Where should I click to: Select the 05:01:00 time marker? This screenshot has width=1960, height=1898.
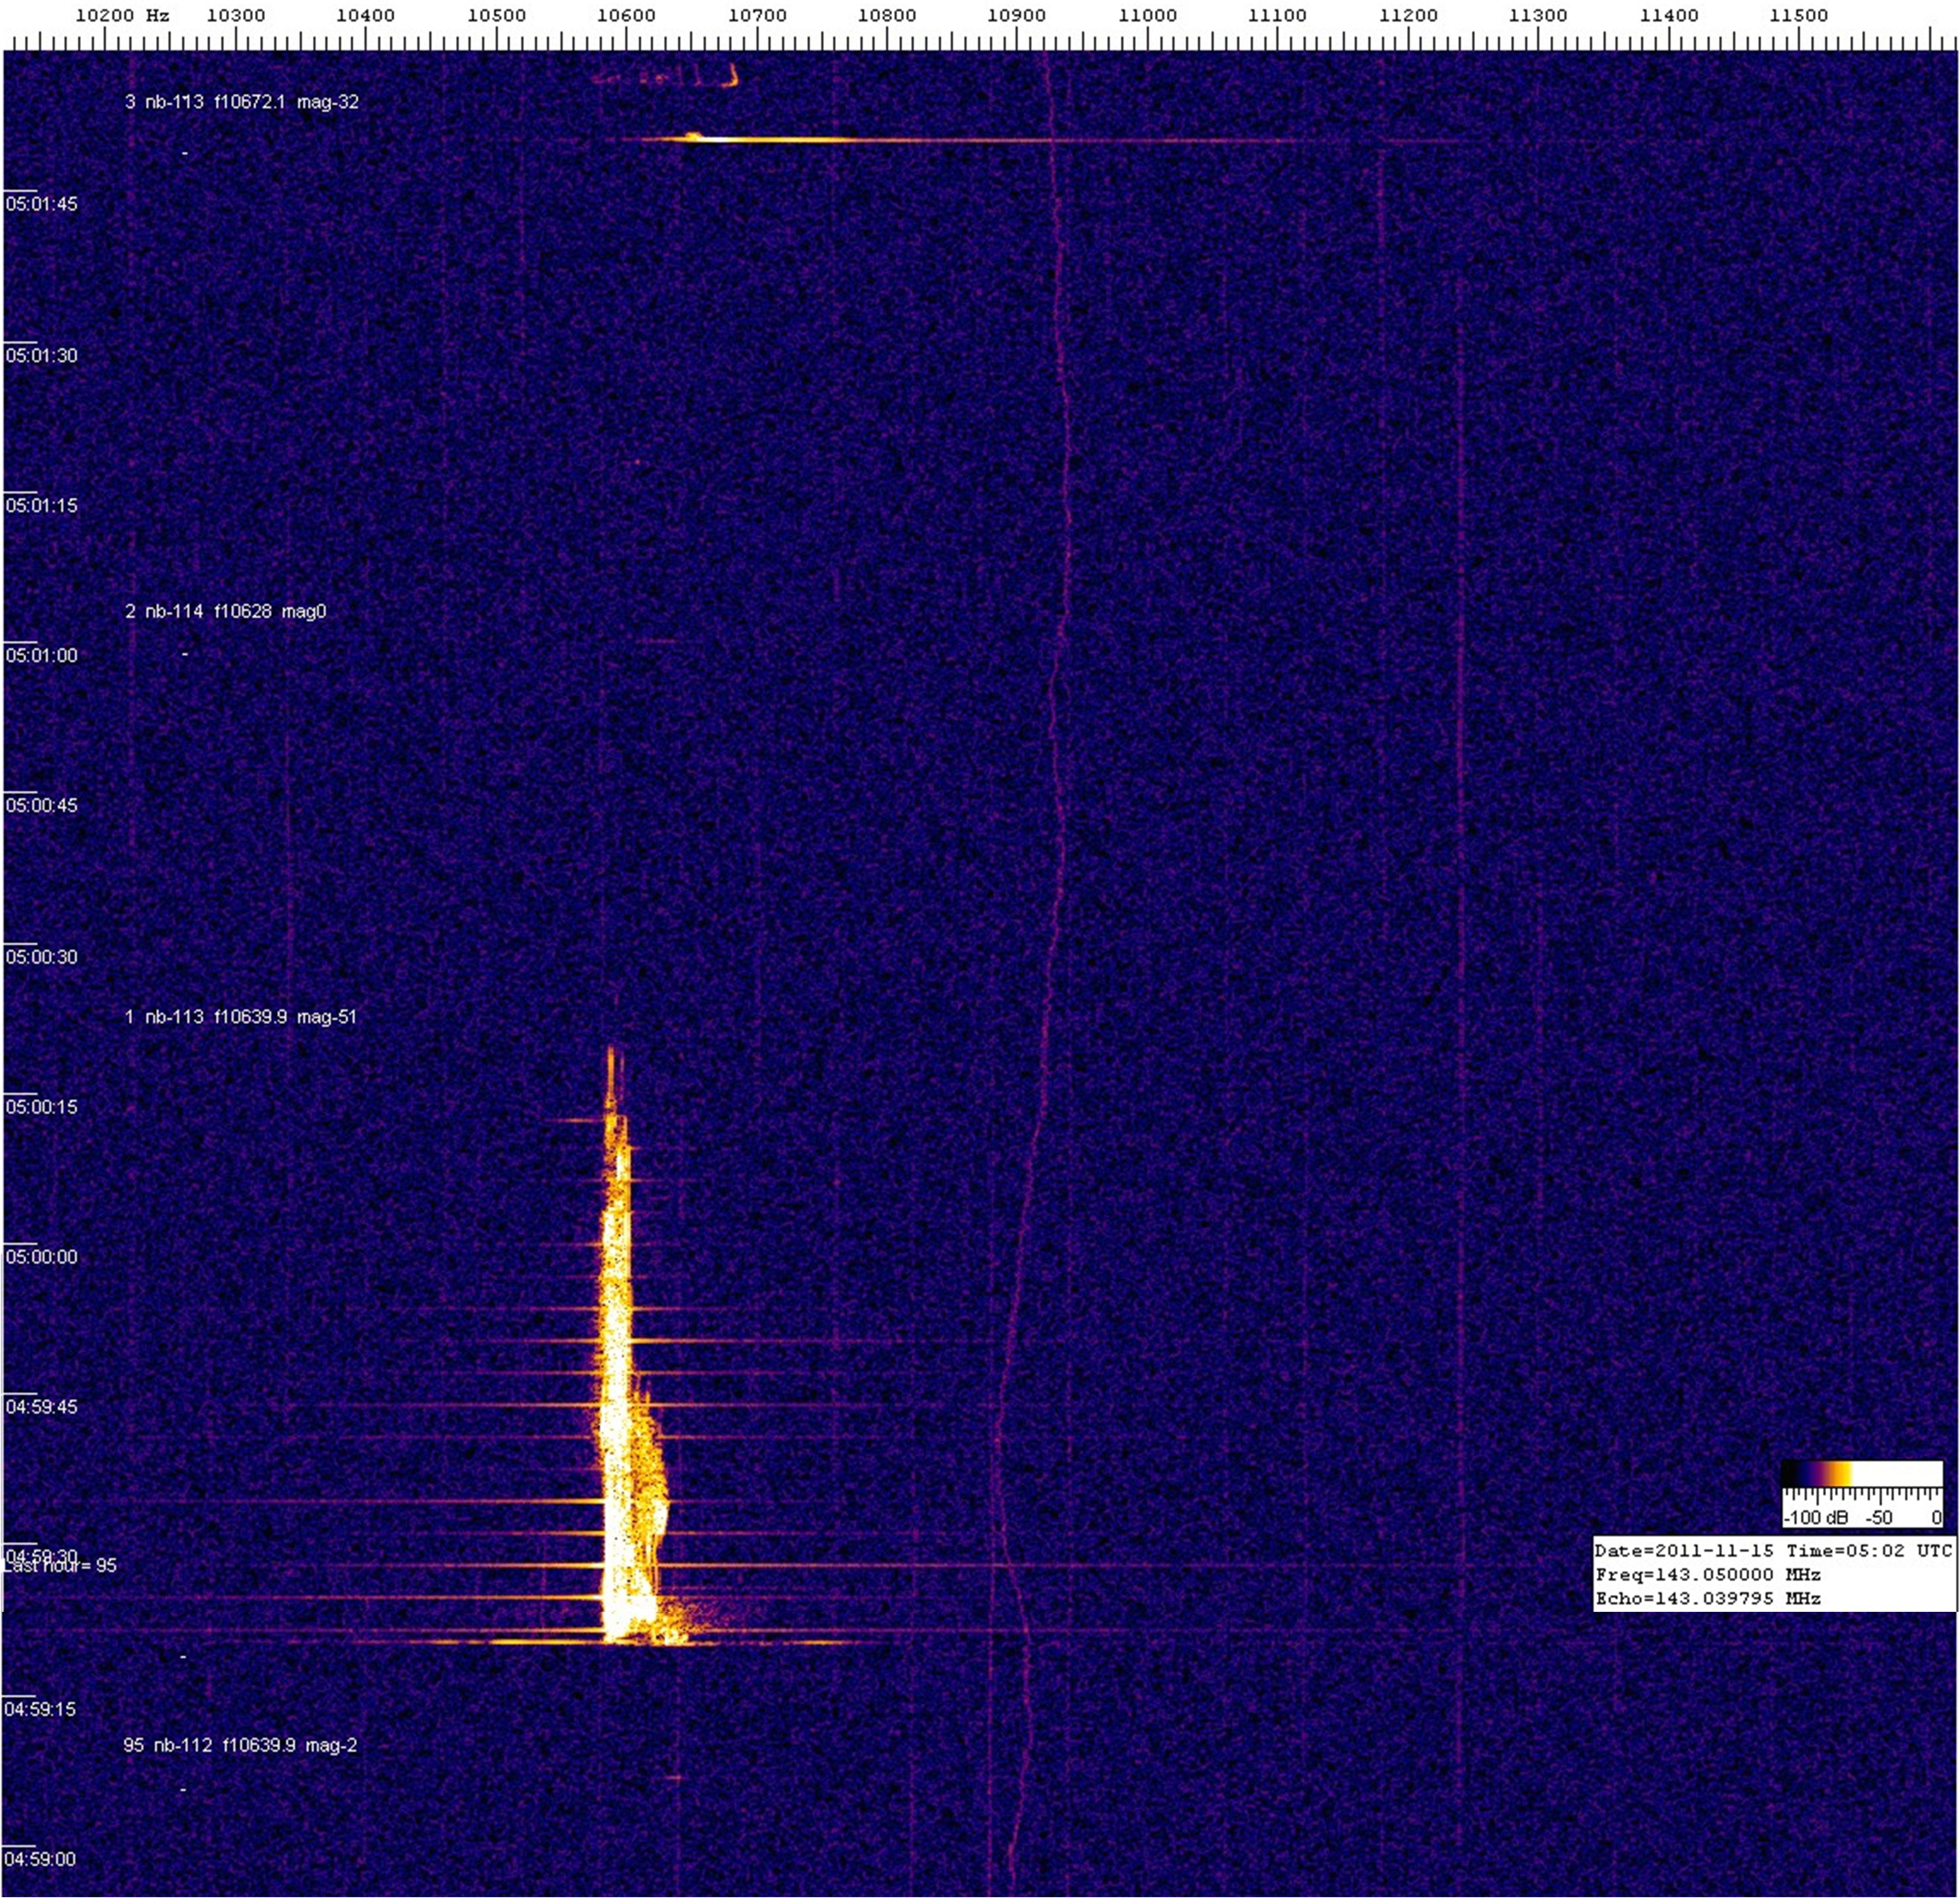41,655
